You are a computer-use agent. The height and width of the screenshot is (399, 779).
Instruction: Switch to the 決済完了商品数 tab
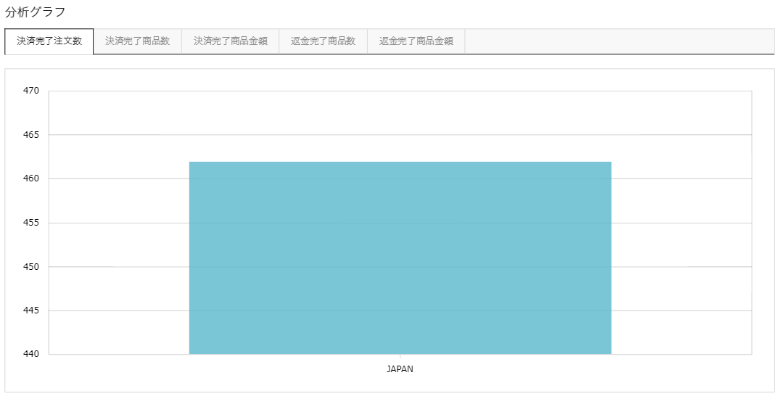[137, 41]
